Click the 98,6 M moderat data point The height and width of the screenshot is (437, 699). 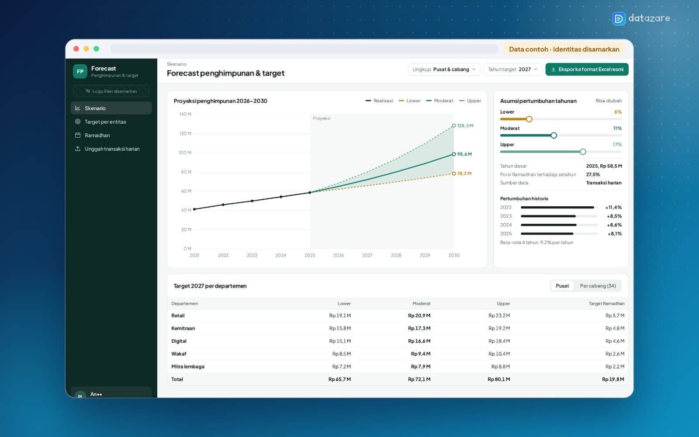(x=454, y=154)
